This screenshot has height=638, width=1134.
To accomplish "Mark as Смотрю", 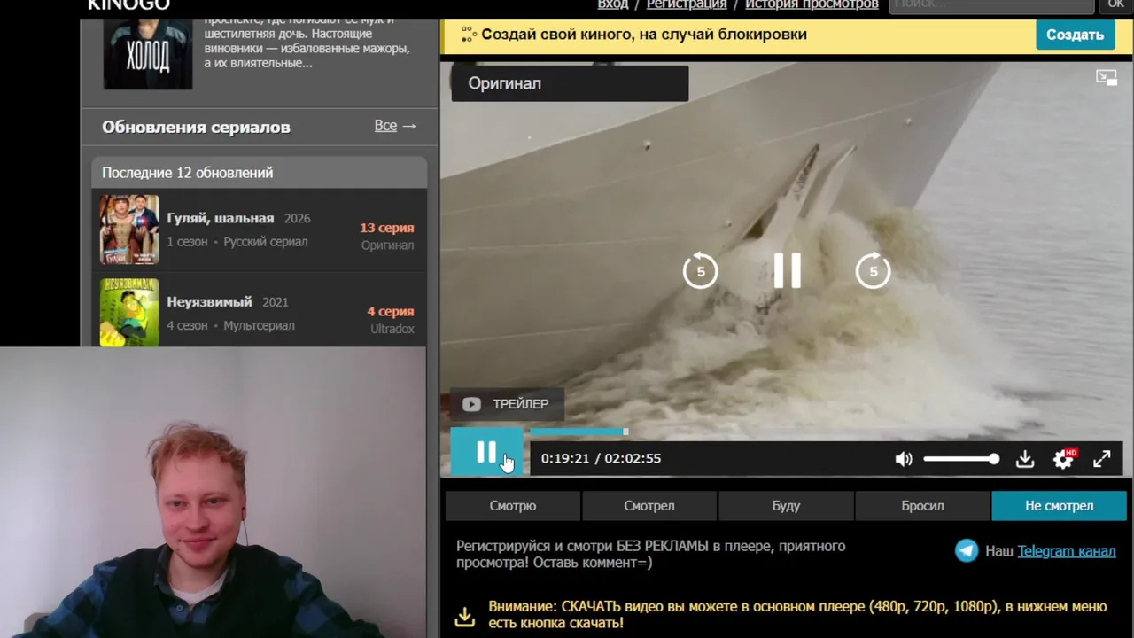I will pos(513,506).
